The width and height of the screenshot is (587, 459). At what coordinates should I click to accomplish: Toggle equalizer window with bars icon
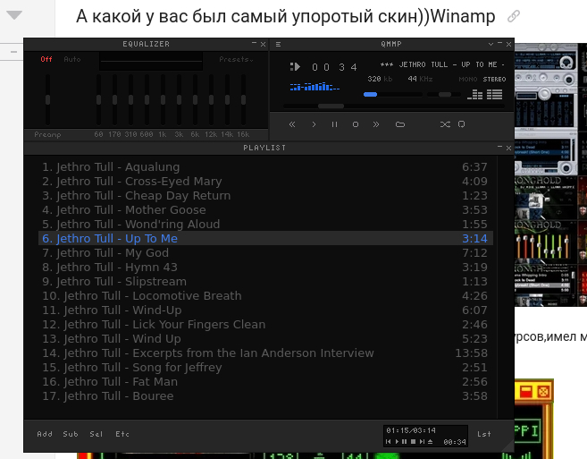[x=475, y=95]
